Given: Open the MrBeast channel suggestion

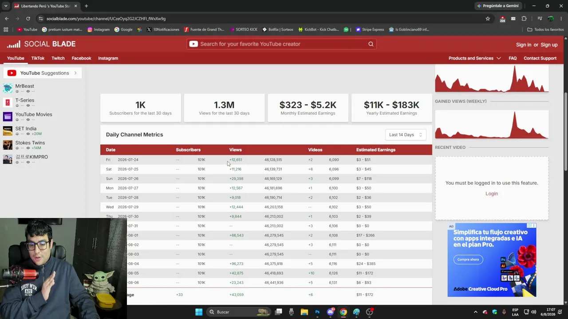Looking at the screenshot, I should coord(24,86).
